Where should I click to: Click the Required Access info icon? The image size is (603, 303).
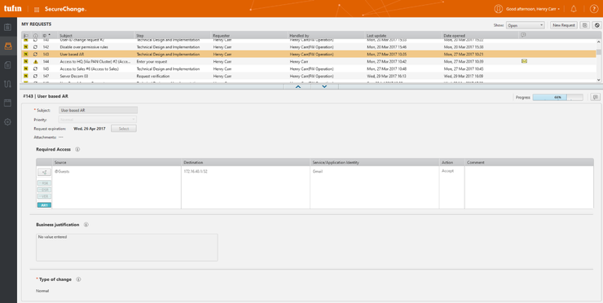[77, 149]
